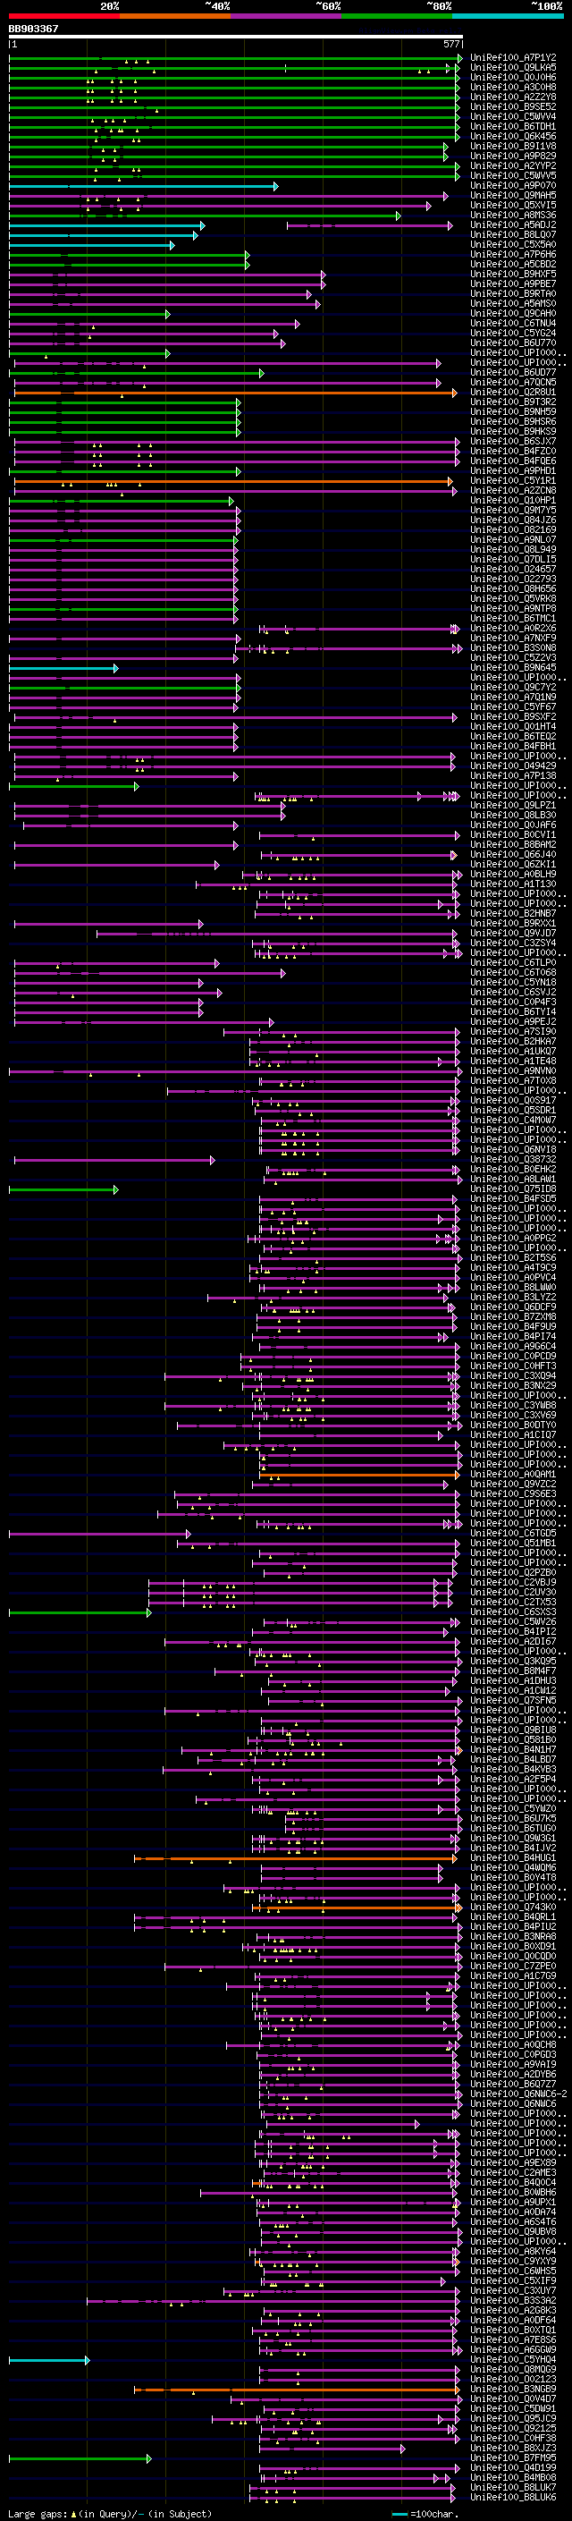Click the cyan alignment bar for UniRef100_A9P070
572x2521 pixels.
point(143,186)
